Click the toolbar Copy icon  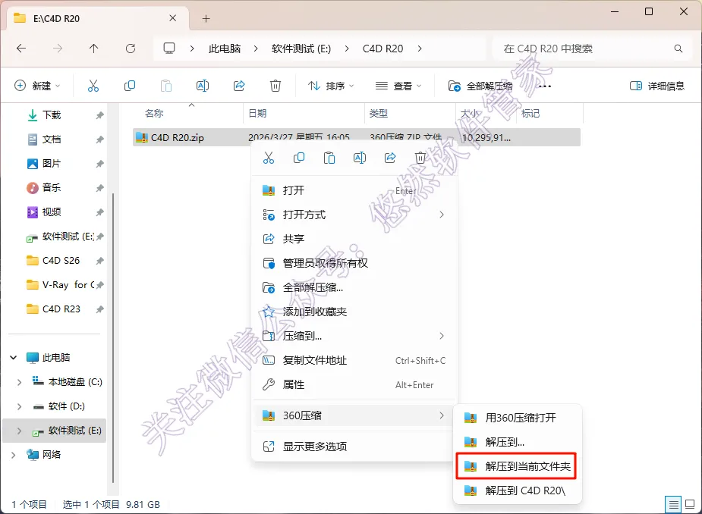click(x=129, y=86)
